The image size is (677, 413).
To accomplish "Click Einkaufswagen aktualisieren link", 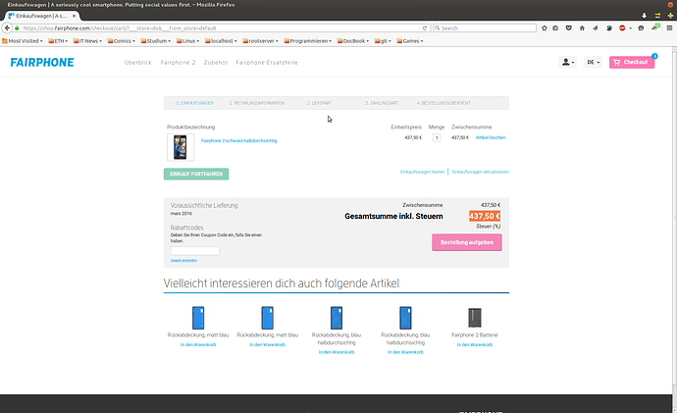I will 481,172.
